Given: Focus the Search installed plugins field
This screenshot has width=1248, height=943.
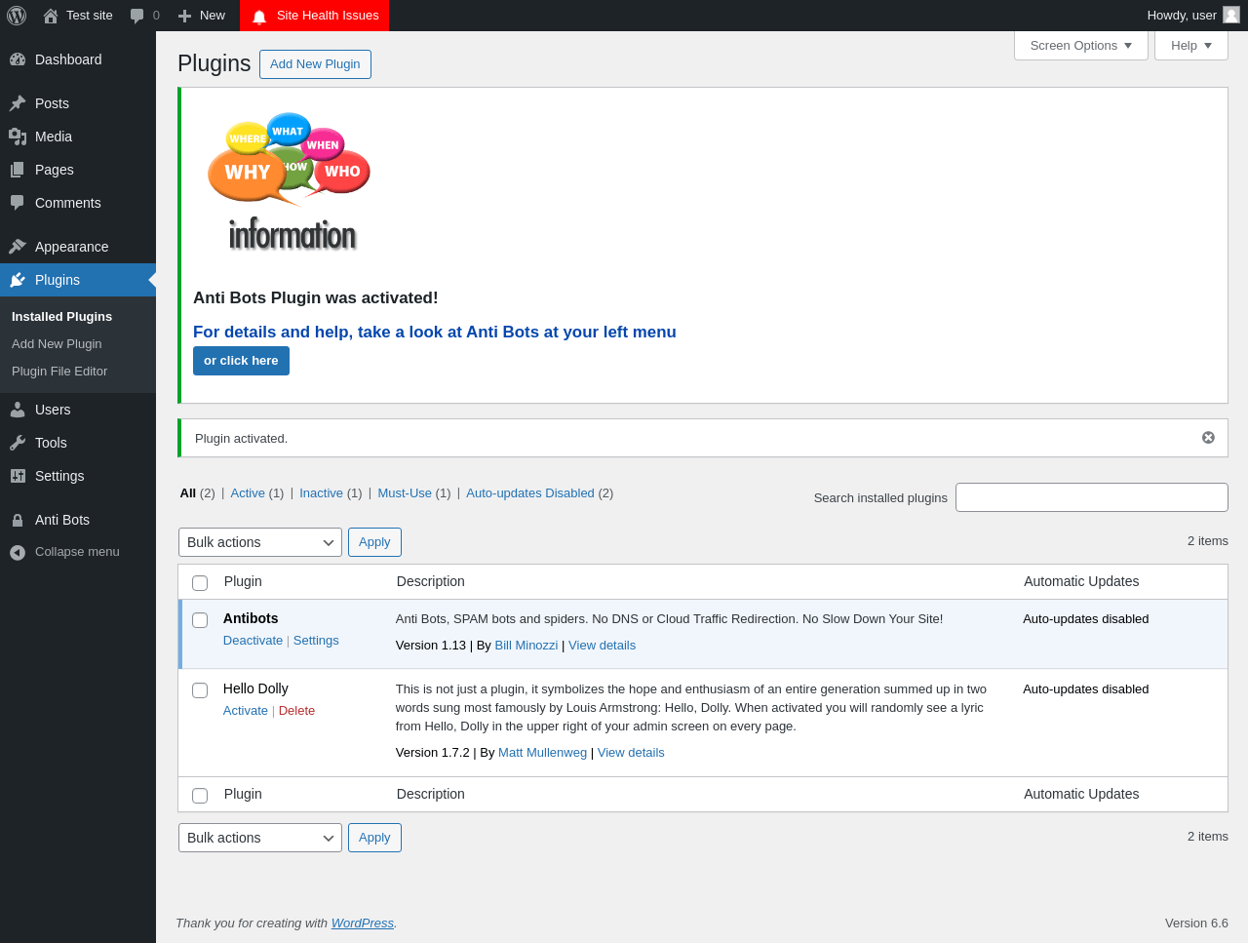Looking at the screenshot, I should pos(1092,497).
